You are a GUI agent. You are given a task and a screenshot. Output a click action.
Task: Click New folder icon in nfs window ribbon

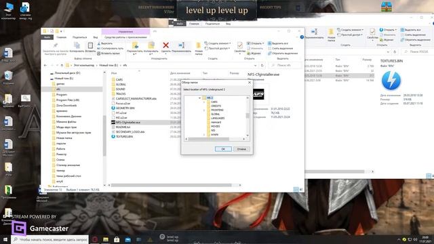tap(199, 45)
